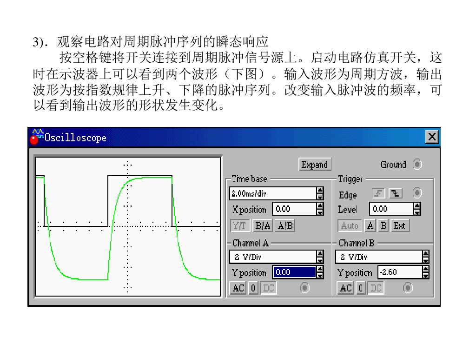Switch to A/B display mode
Image resolution: width=476 pixels, height=357 pixels.
pyautogui.click(x=285, y=225)
